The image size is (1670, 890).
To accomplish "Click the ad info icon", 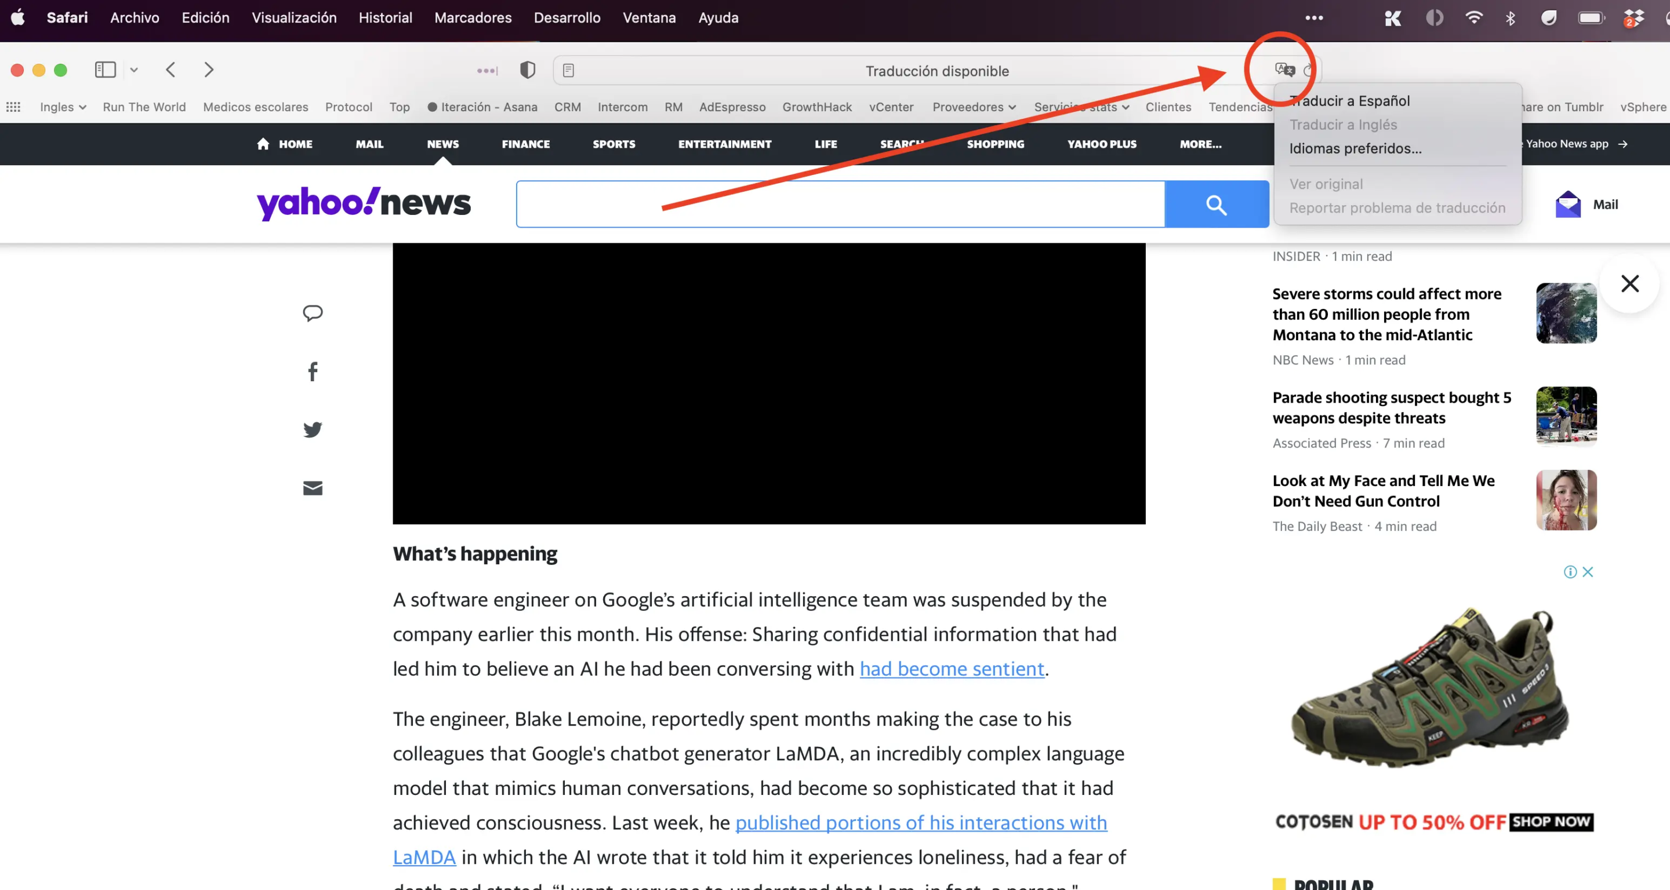I will click(x=1570, y=571).
